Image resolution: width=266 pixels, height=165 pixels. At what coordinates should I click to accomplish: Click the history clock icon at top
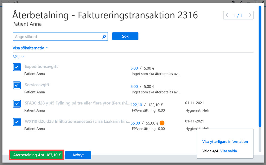click(x=234, y=2)
